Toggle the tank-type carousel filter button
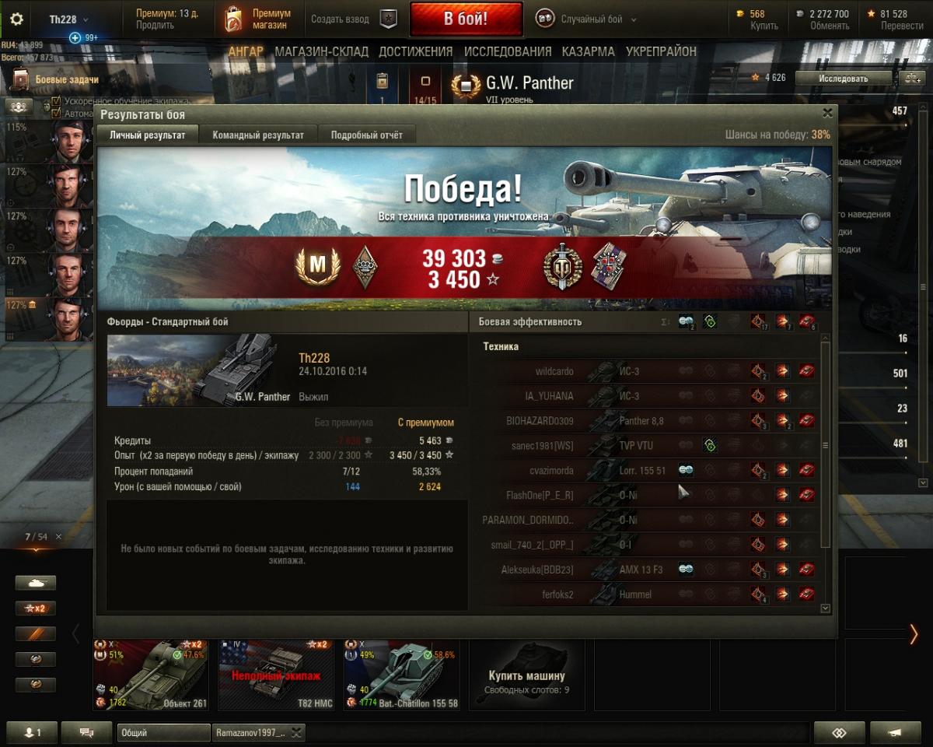The height and width of the screenshot is (747, 933). [36, 583]
